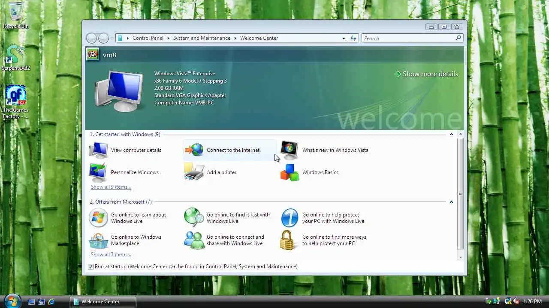
Task: Click the vm8 user account picture
Action: [x=92, y=54]
